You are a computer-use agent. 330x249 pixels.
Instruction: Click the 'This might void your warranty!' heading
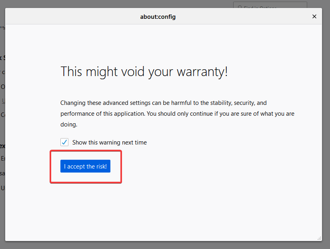[x=144, y=72]
